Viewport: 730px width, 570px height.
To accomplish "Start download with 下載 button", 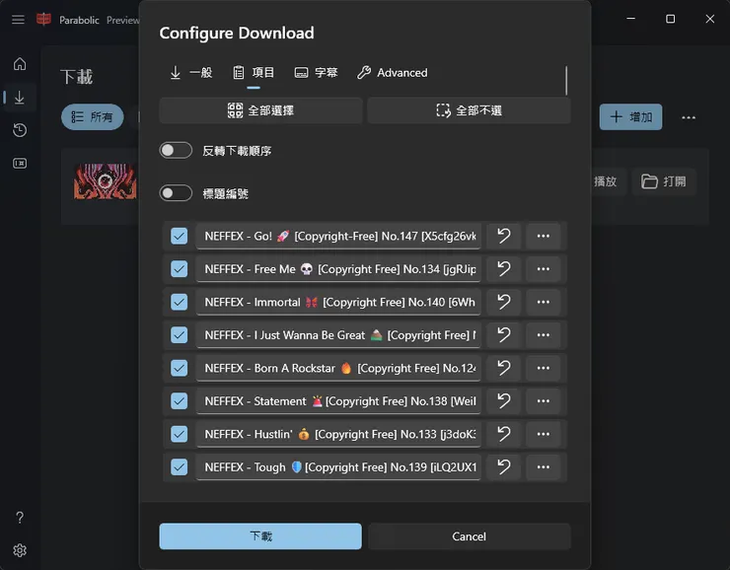I will pos(260,536).
